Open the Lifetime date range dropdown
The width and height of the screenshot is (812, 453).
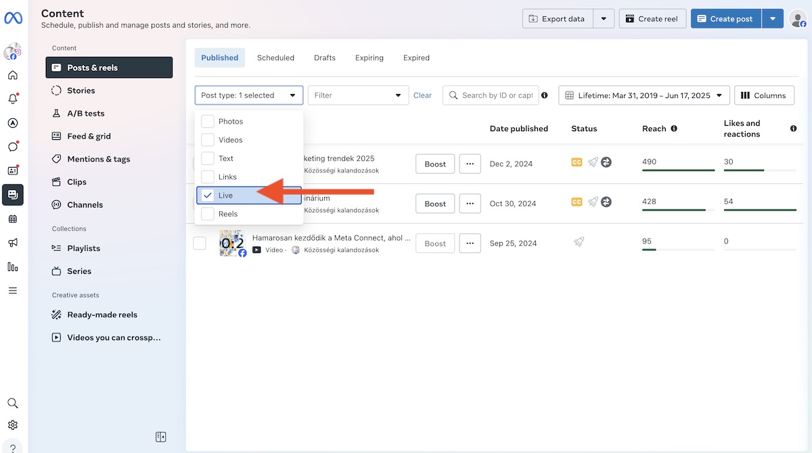pyautogui.click(x=644, y=95)
